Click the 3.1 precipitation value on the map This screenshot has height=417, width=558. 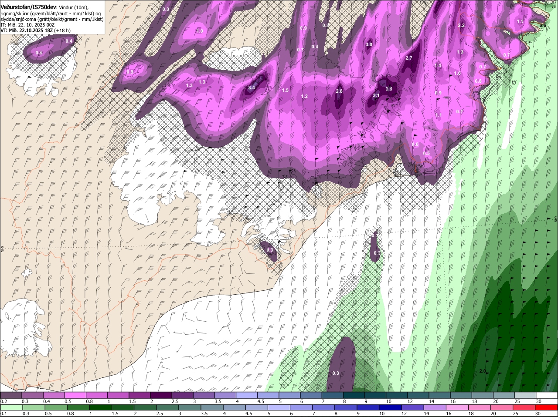tap(376, 95)
